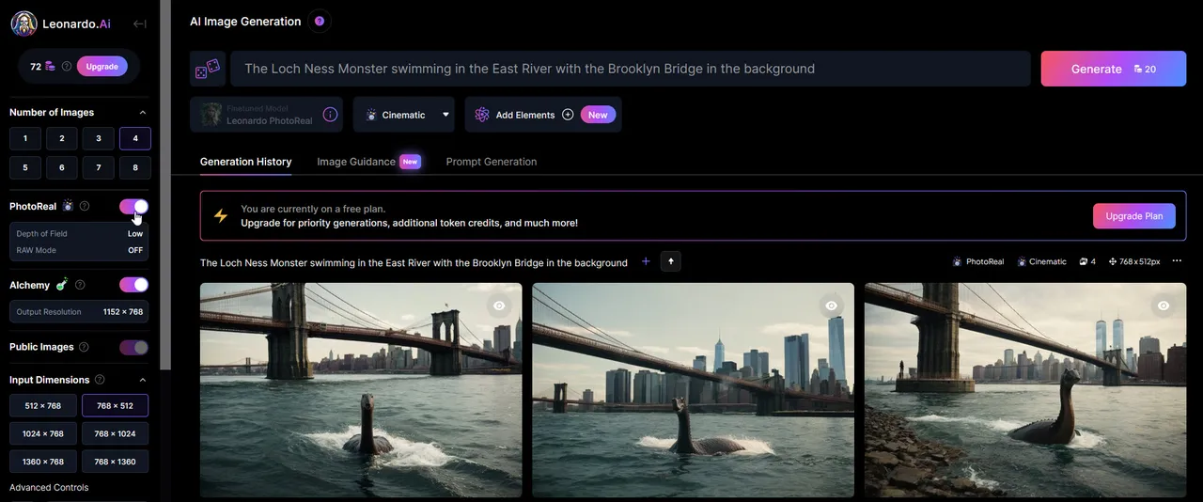
Task: Click the New badge beside Add Elements
Action: 598,115
